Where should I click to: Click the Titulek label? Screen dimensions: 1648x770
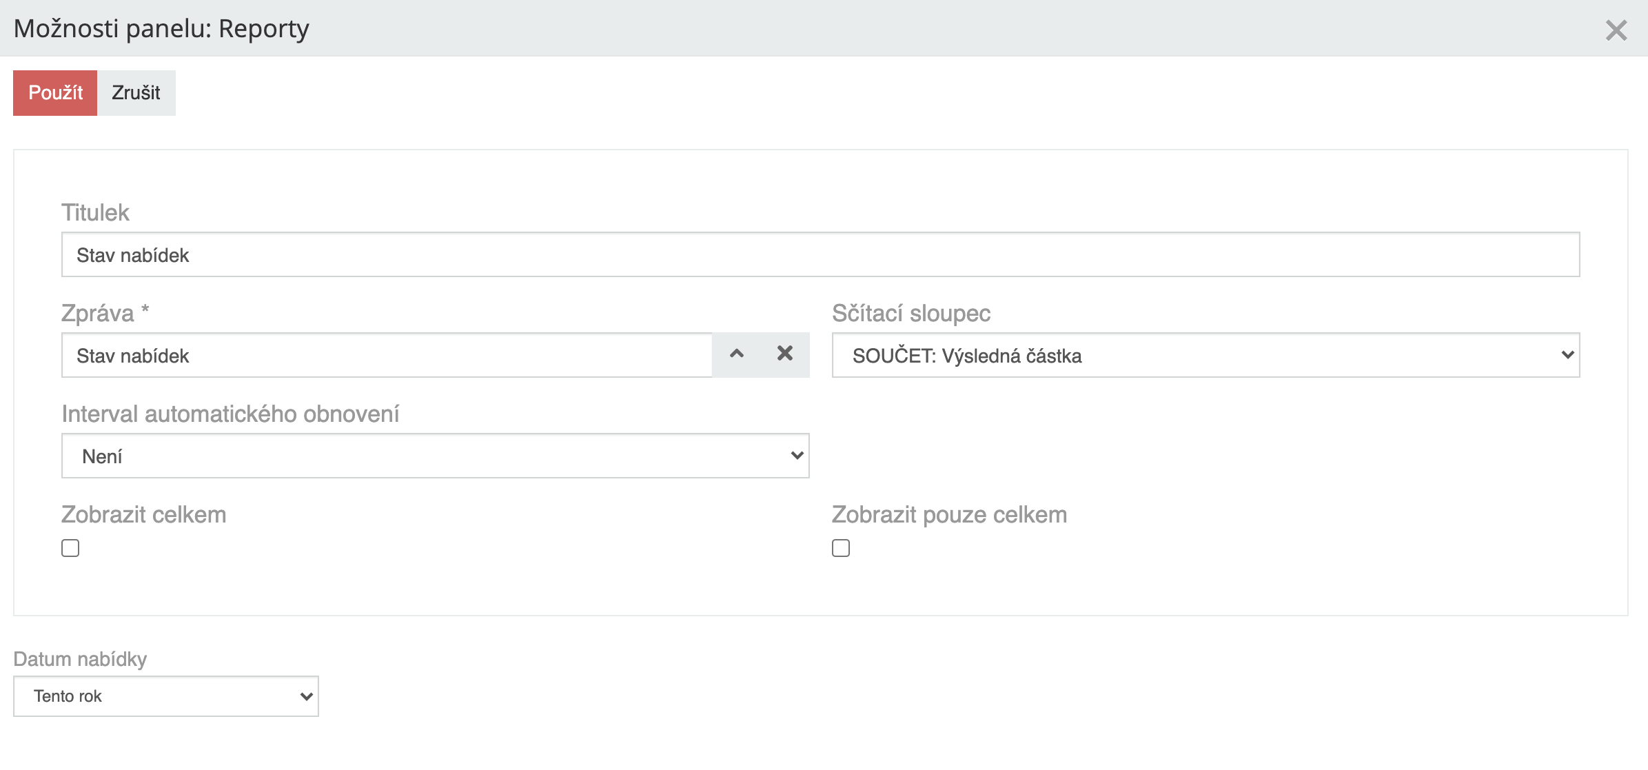pos(95,213)
